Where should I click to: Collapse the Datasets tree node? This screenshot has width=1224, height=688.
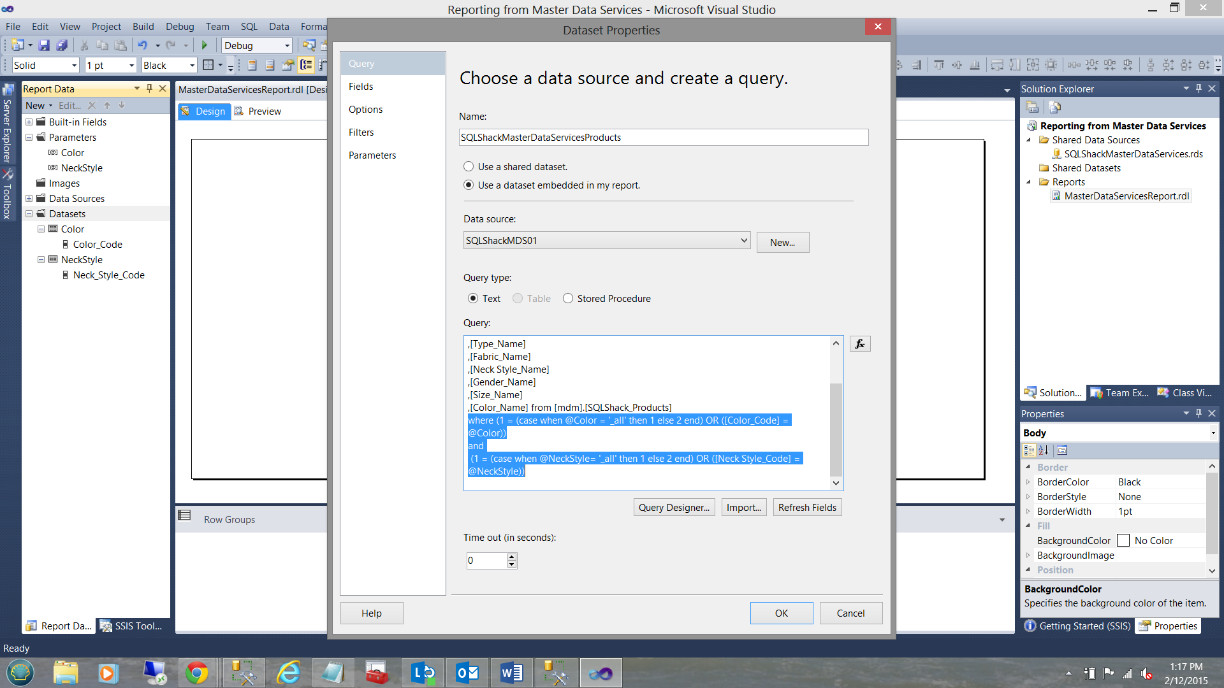click(29, 214)
